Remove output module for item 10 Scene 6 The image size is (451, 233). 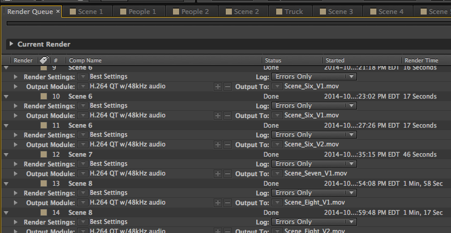pyautogui.click(x=228, y=116)
